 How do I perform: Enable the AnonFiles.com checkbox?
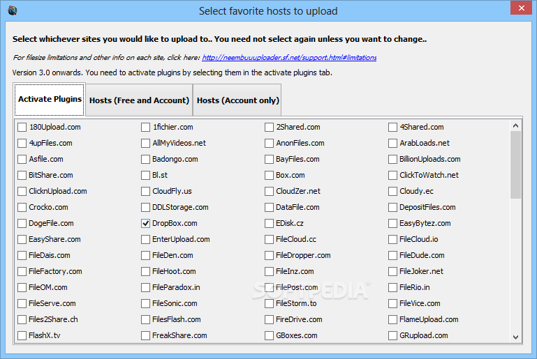[x=269, y=144]
